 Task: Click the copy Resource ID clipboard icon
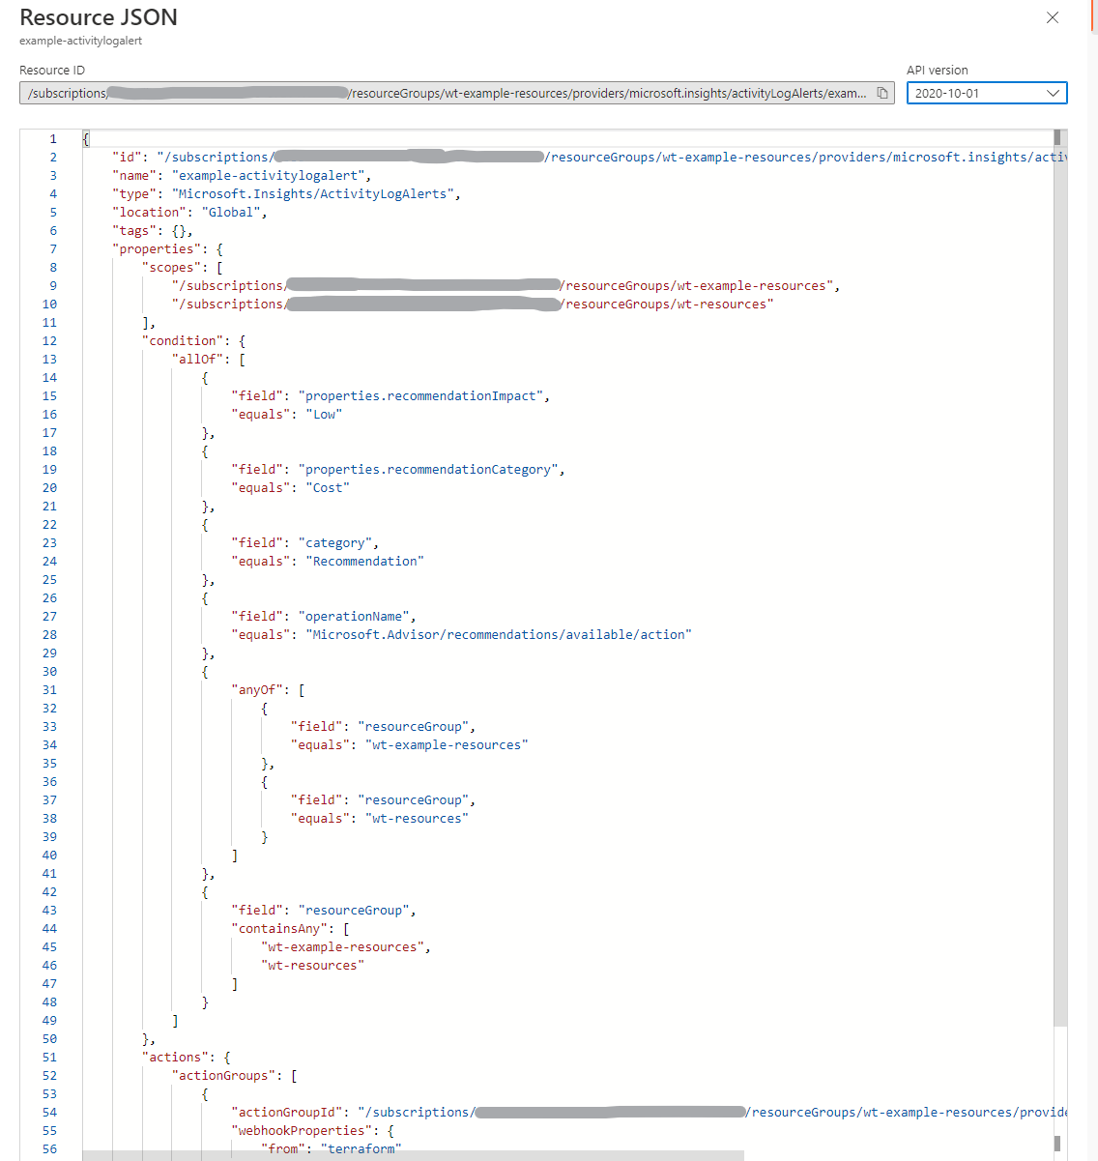(881, 93)
